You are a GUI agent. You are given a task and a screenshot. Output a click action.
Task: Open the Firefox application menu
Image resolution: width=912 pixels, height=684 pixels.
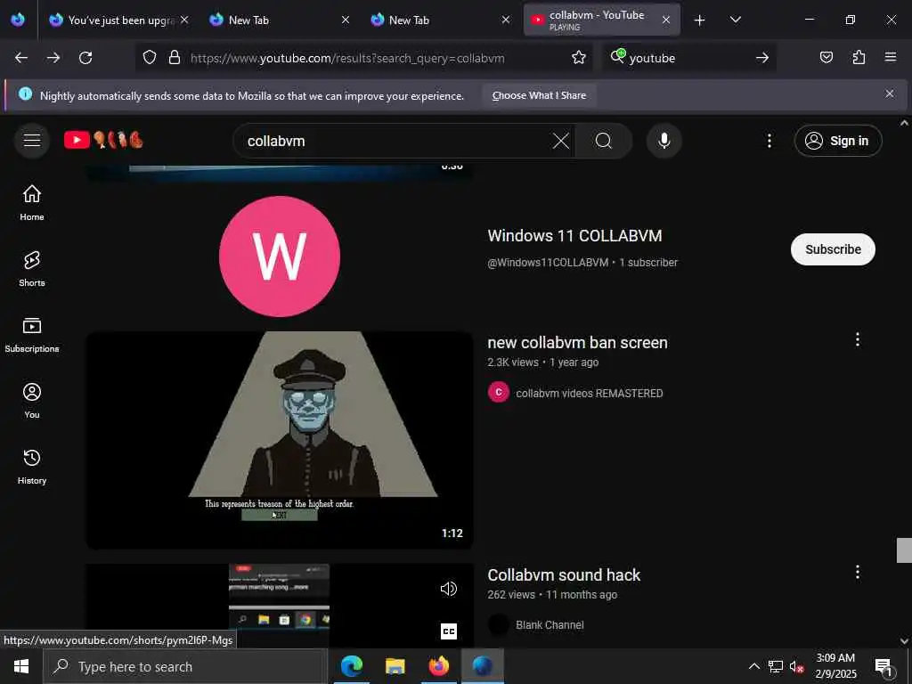pyautogui.click(x=890, y=58)
